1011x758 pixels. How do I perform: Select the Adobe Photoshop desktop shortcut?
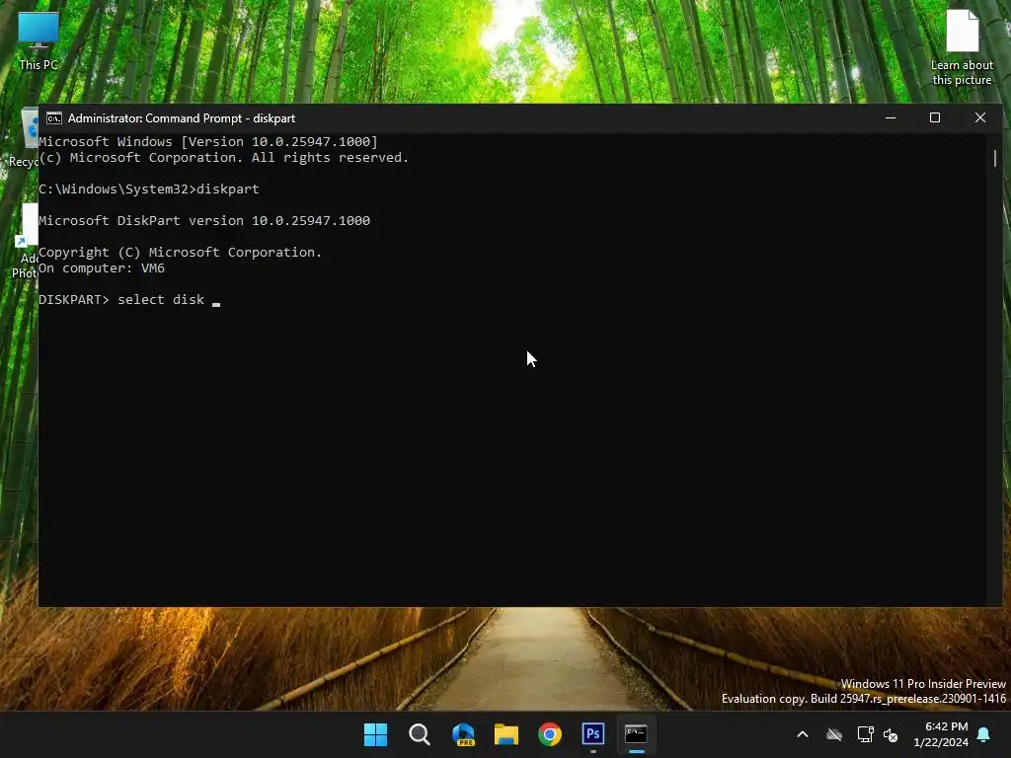[25, 242]
